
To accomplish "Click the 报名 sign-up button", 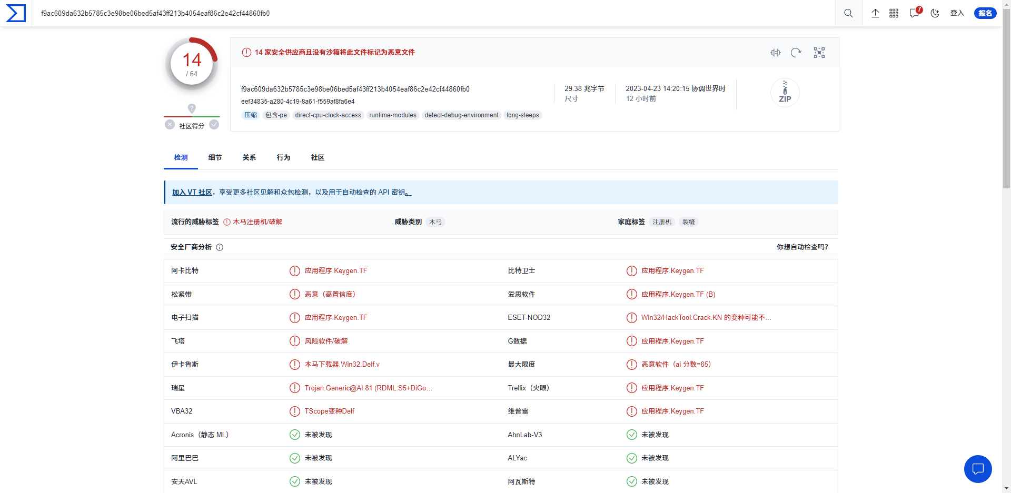I will pyautogui.click(x=985, y=13).
